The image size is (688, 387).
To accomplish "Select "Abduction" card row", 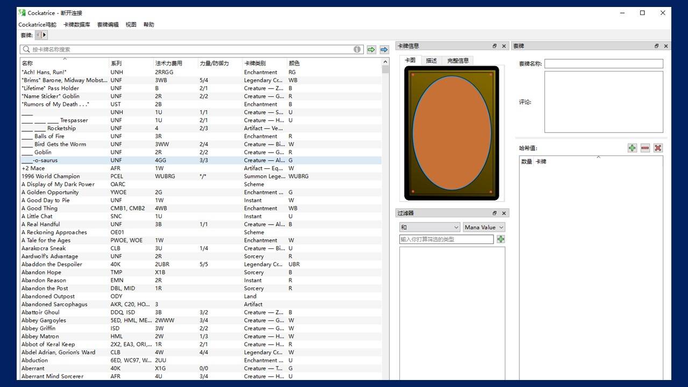I will [x=200, y=360].
